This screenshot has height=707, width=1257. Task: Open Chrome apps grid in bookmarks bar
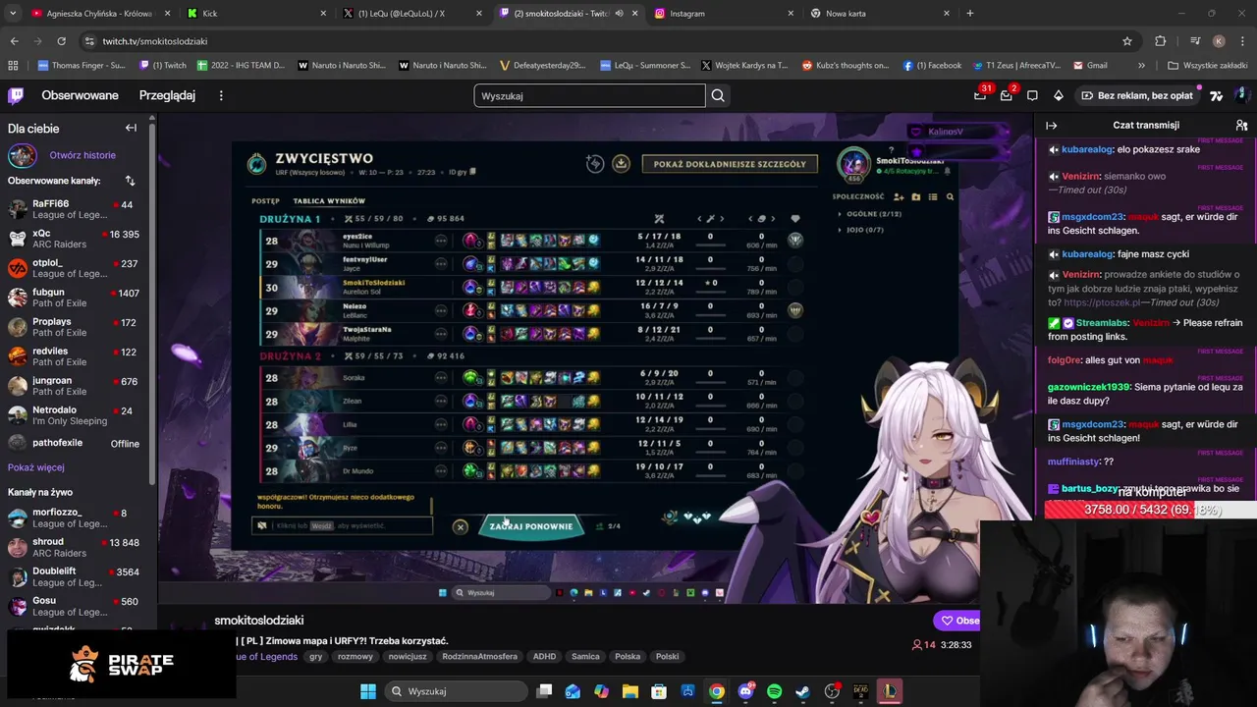pyautogui.click(x=13, y=65)
